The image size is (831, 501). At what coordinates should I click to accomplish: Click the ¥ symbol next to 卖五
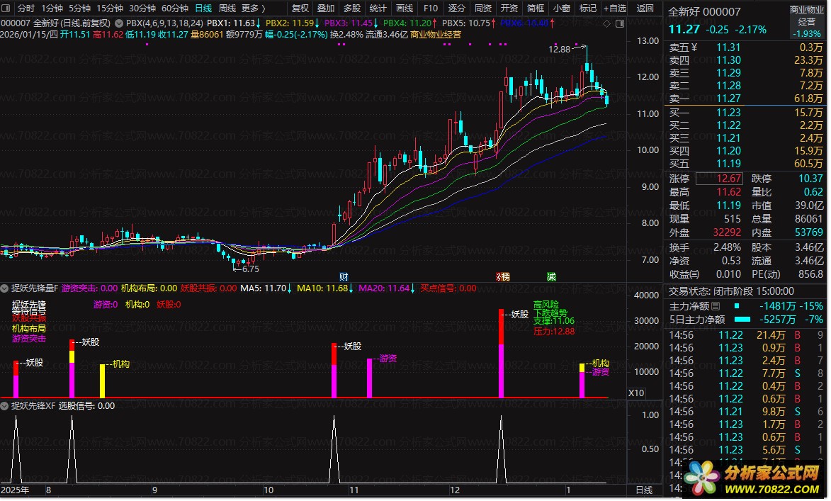(694, 47)
